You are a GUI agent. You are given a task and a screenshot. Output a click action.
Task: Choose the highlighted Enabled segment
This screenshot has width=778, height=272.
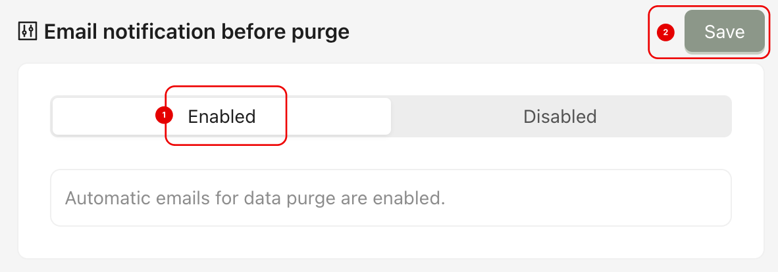pos(222,116)
